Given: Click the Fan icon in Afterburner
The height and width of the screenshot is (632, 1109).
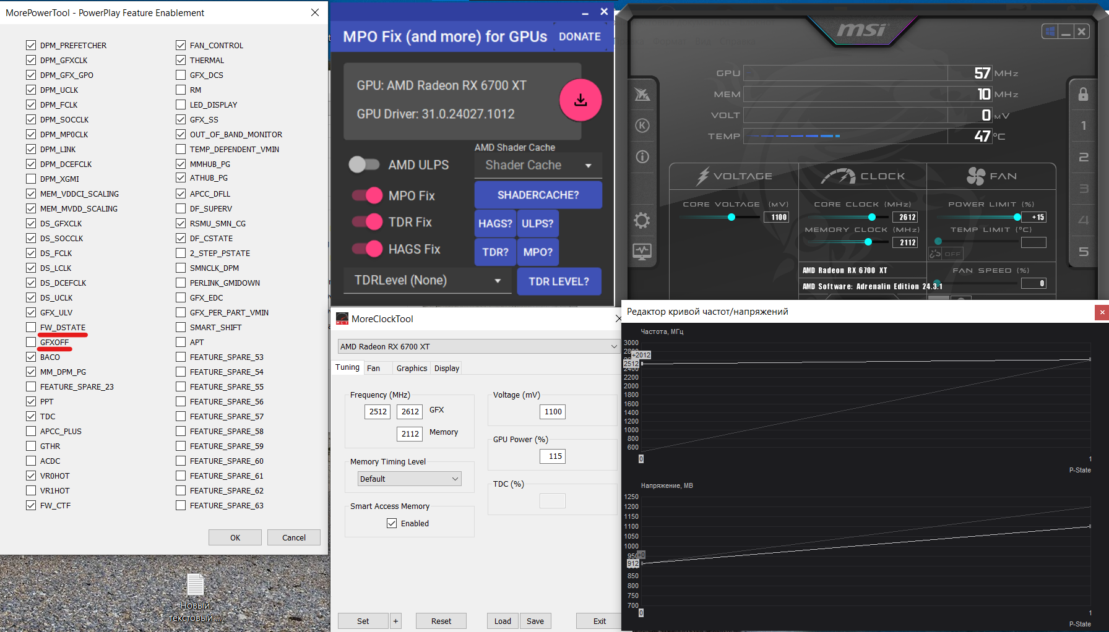Looking at the screenshot, I should coord(976,176).
